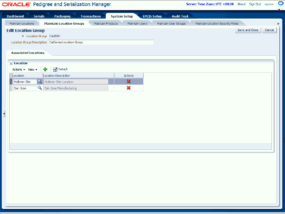Open location search for San Jose row
Viewport: 285px width, 214px height.
point(40,88)
